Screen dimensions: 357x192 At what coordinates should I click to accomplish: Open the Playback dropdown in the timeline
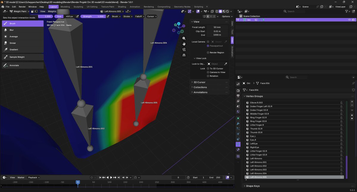[x=34, y=177]
